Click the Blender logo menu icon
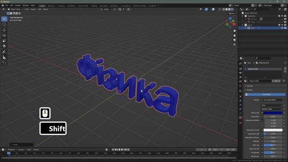288x162 pixels. click(3, 5)
